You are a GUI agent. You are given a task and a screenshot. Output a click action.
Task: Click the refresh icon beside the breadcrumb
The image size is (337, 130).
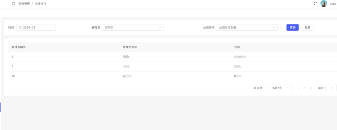[x=13, y=4]
